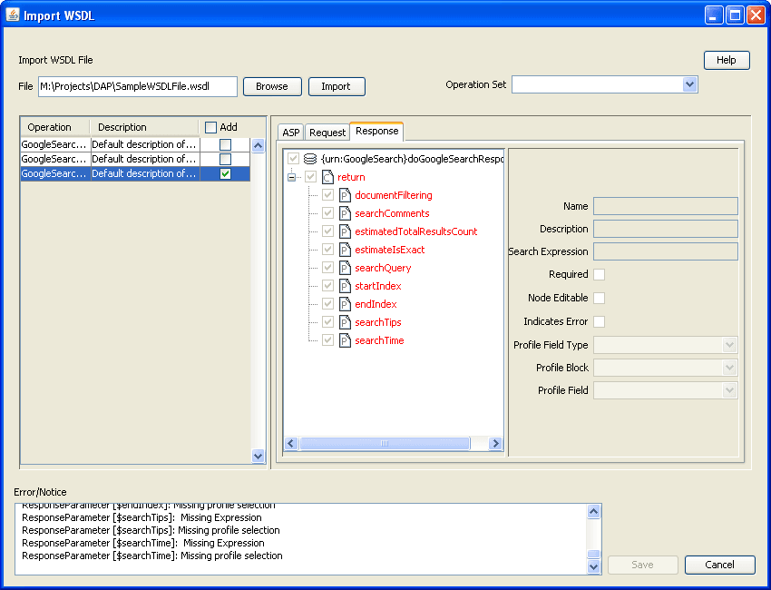Click the Error/Notice vertical scrollbar thumb
This screenshot has width=771, height=590.
tap(593, 554)
